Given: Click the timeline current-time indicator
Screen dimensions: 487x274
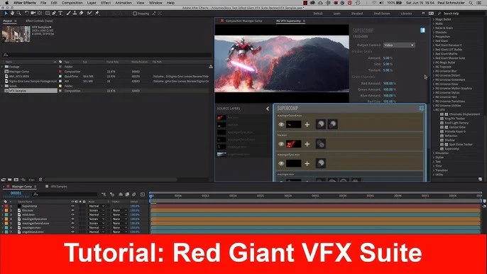Looking at the screenshot, I should [151, 196].
